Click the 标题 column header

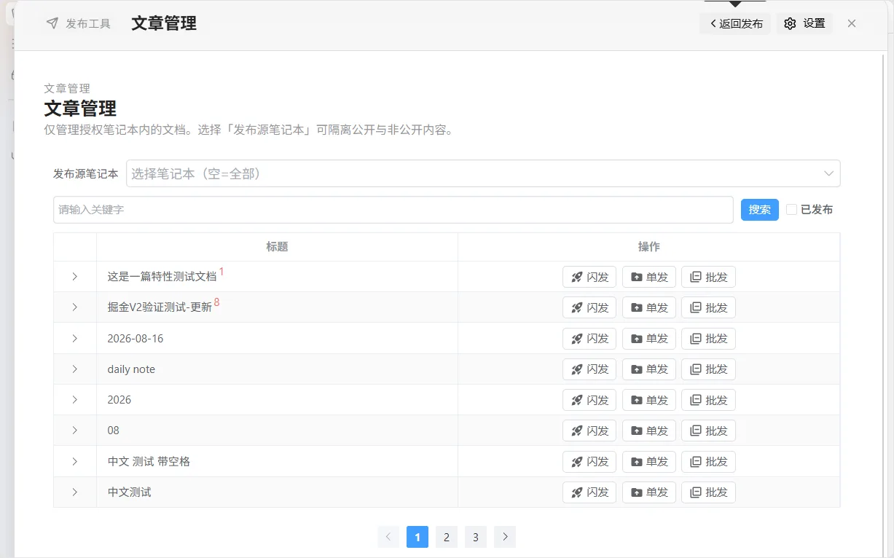coord(277,247)
